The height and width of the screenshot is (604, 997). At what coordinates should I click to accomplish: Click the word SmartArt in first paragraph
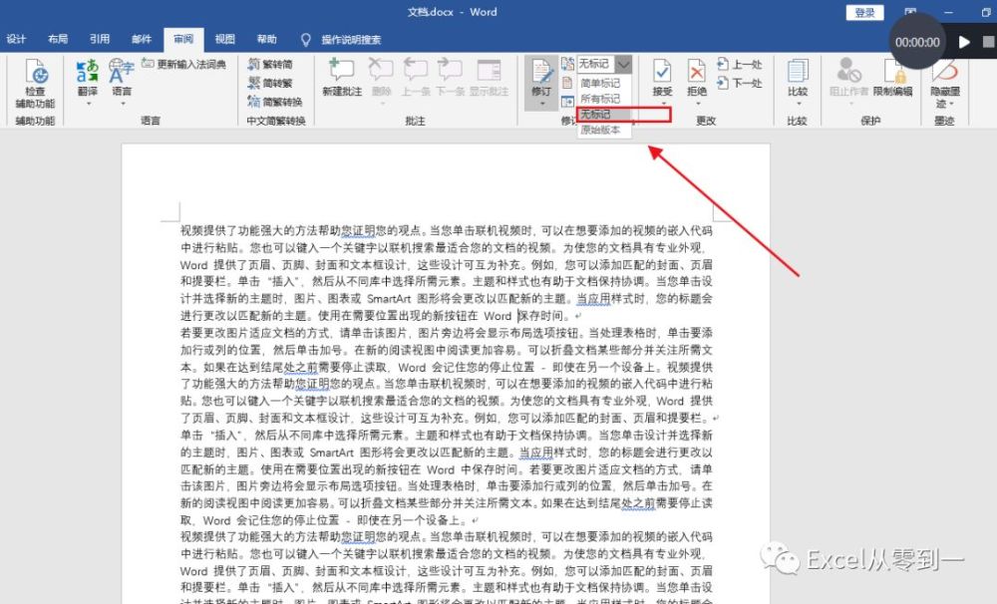click(389, 299)
